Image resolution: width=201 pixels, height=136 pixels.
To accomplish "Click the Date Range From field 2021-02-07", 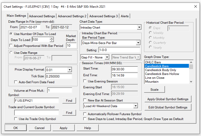I will pos(30,27).
